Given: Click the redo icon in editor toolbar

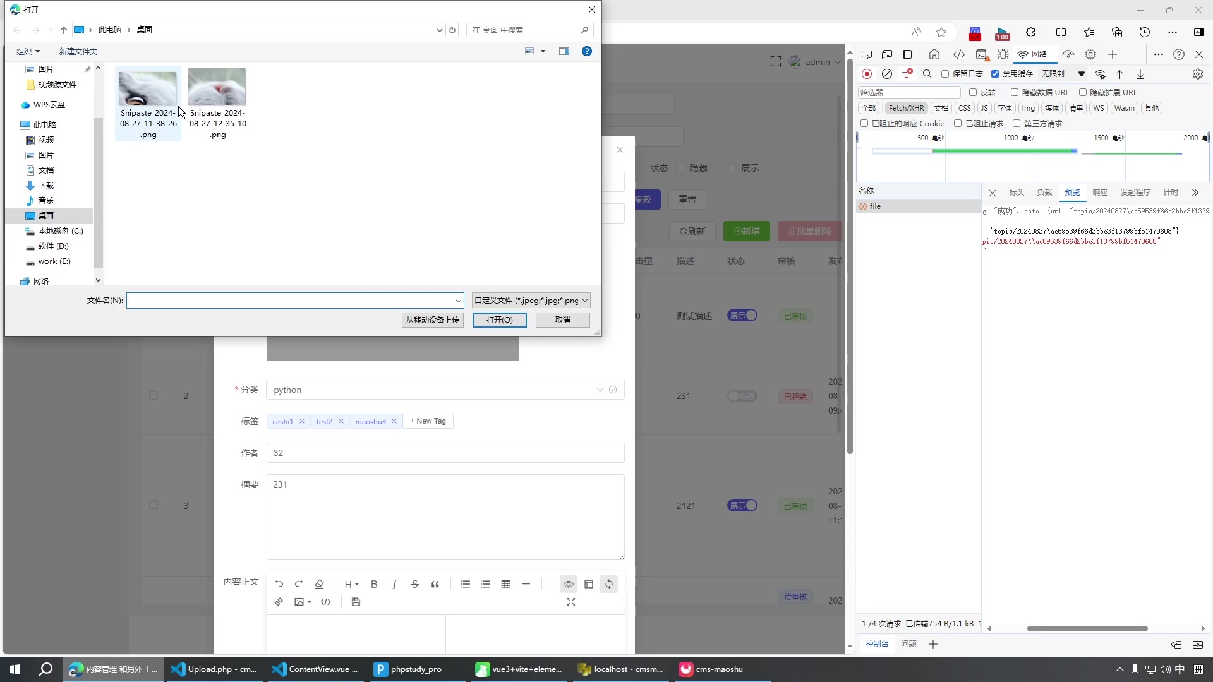Looking at the screenshot, I should click(299, 584).
